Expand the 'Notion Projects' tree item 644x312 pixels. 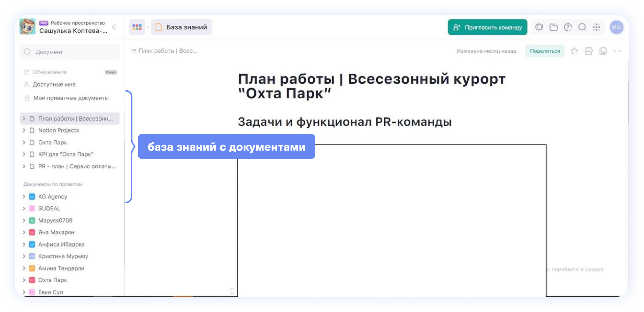click(24, 130)
